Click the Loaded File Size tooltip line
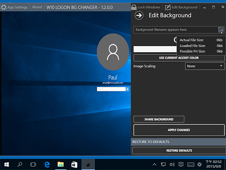 (201, 46)
